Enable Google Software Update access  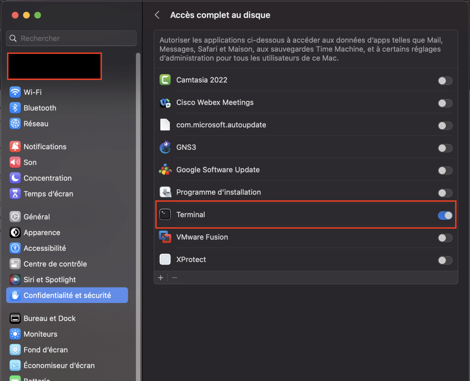pos(445,171)
